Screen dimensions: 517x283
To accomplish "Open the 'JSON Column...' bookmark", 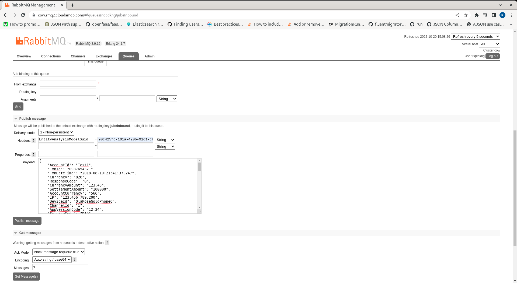I will 445,24.
